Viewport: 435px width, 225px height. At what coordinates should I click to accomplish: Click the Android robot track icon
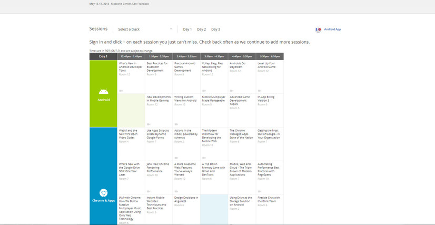pyautogui.click(x=103, y=91)
